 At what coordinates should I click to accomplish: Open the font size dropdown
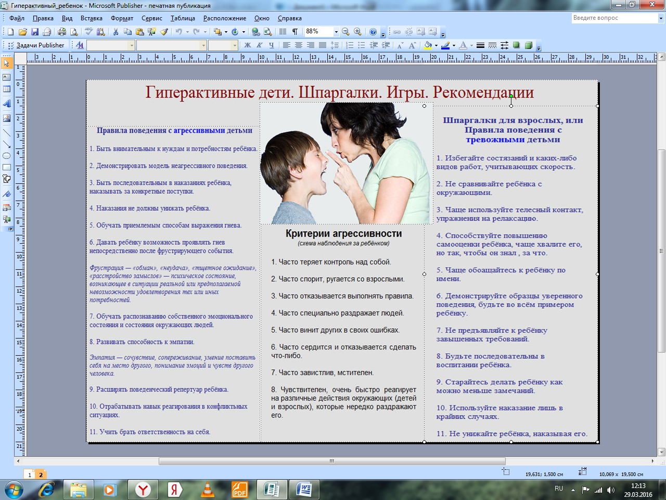pyautogui.click(x=235, y=45)
